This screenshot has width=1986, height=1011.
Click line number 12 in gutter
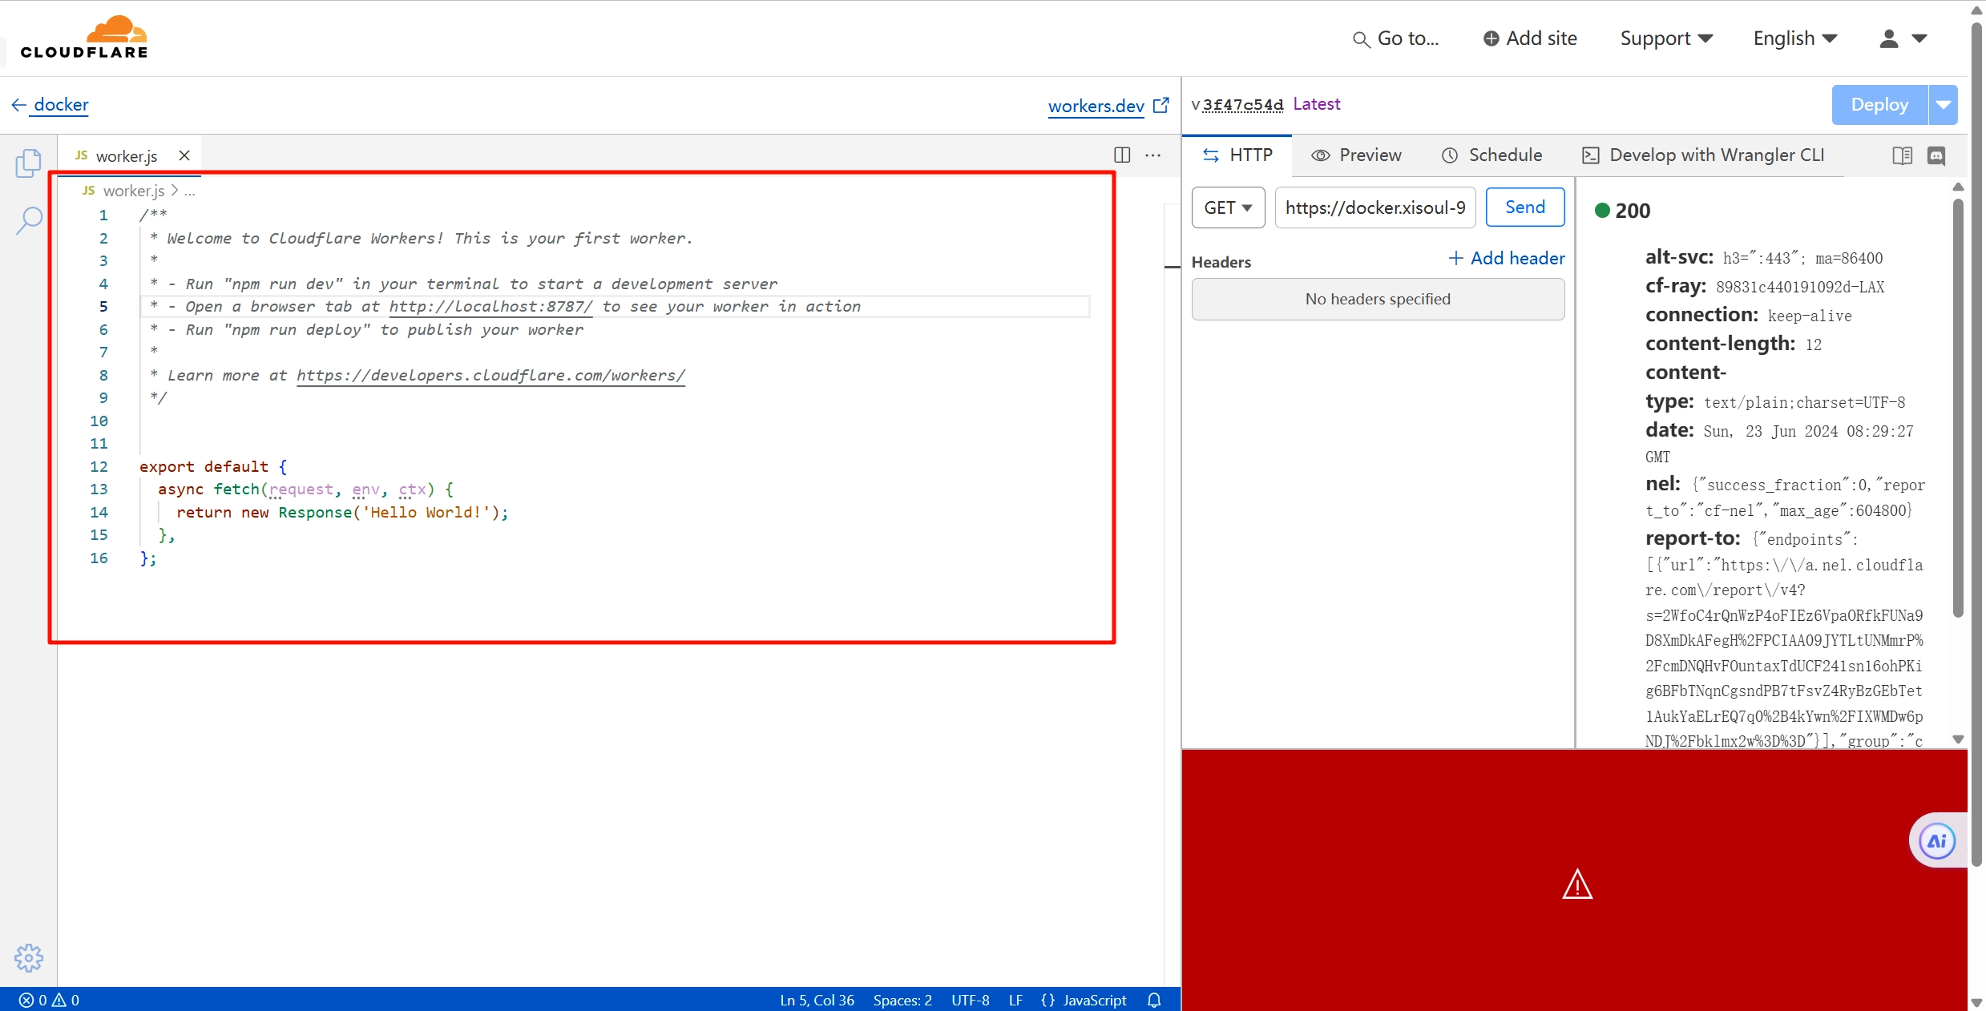(x=99, y=466)
